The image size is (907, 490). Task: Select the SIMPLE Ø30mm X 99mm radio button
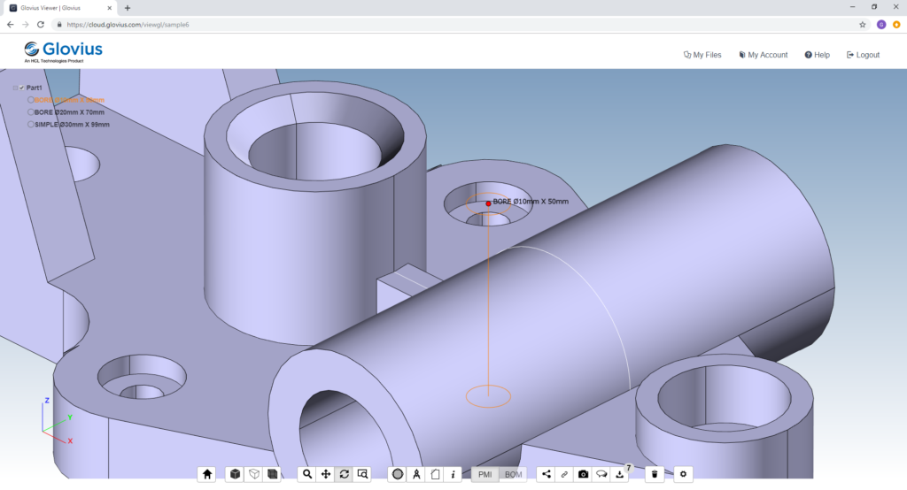(31, 124)
